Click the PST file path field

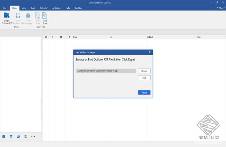pyautogui.click(x=106, y=71)
